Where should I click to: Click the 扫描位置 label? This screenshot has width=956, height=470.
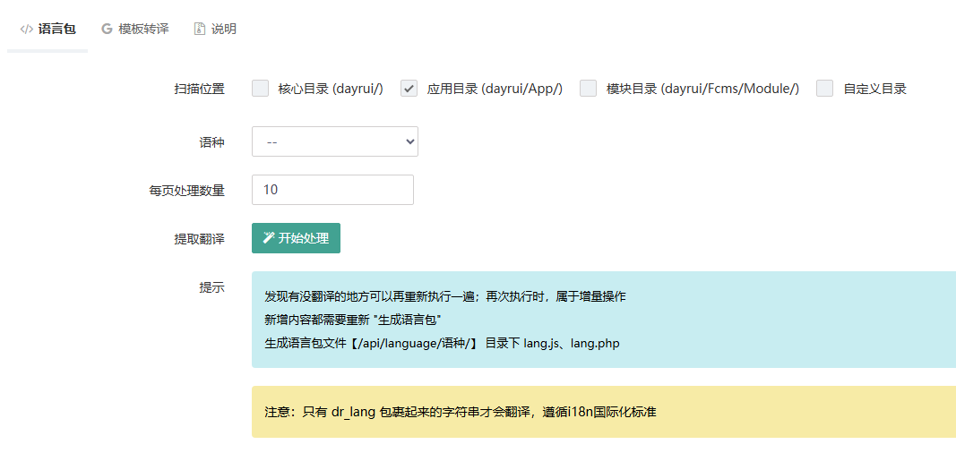point(200,89)
